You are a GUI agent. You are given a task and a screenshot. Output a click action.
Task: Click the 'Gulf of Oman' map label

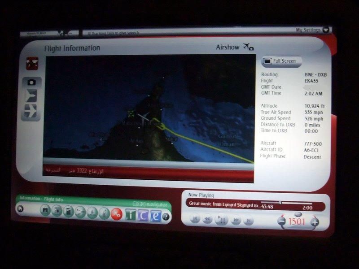tap(227, 140)
